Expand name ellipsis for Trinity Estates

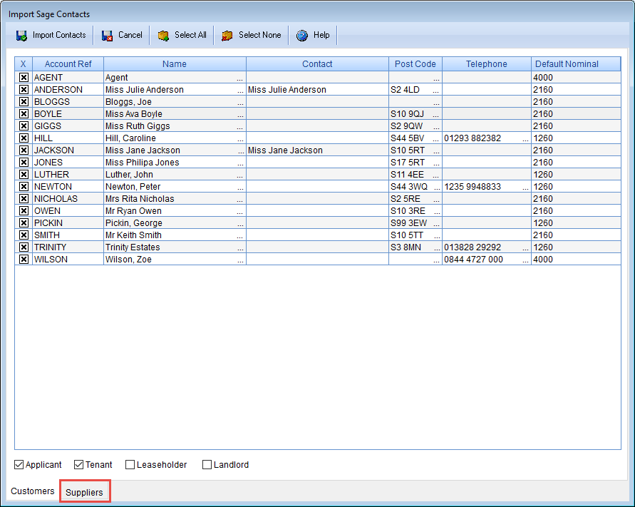240,248
